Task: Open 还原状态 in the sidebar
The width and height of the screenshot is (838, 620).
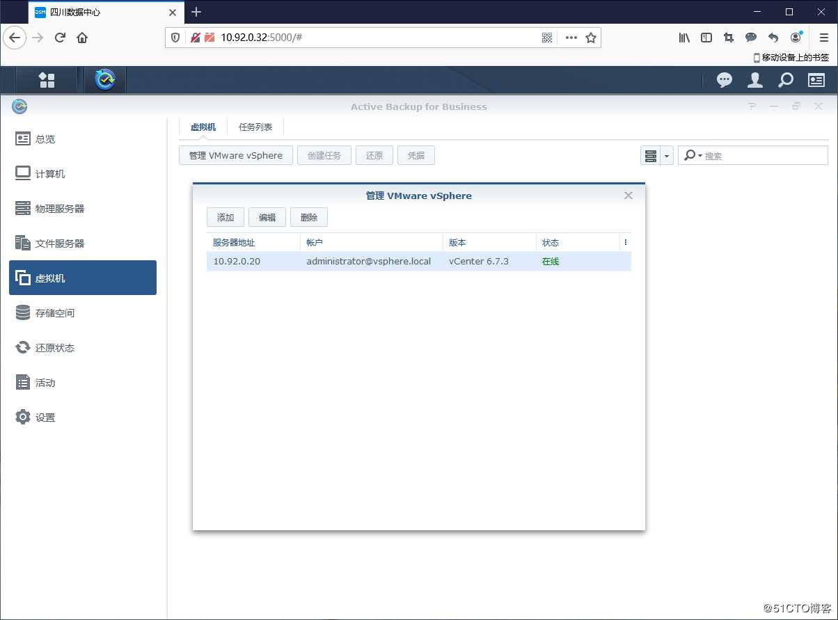Action: (83, 347)
